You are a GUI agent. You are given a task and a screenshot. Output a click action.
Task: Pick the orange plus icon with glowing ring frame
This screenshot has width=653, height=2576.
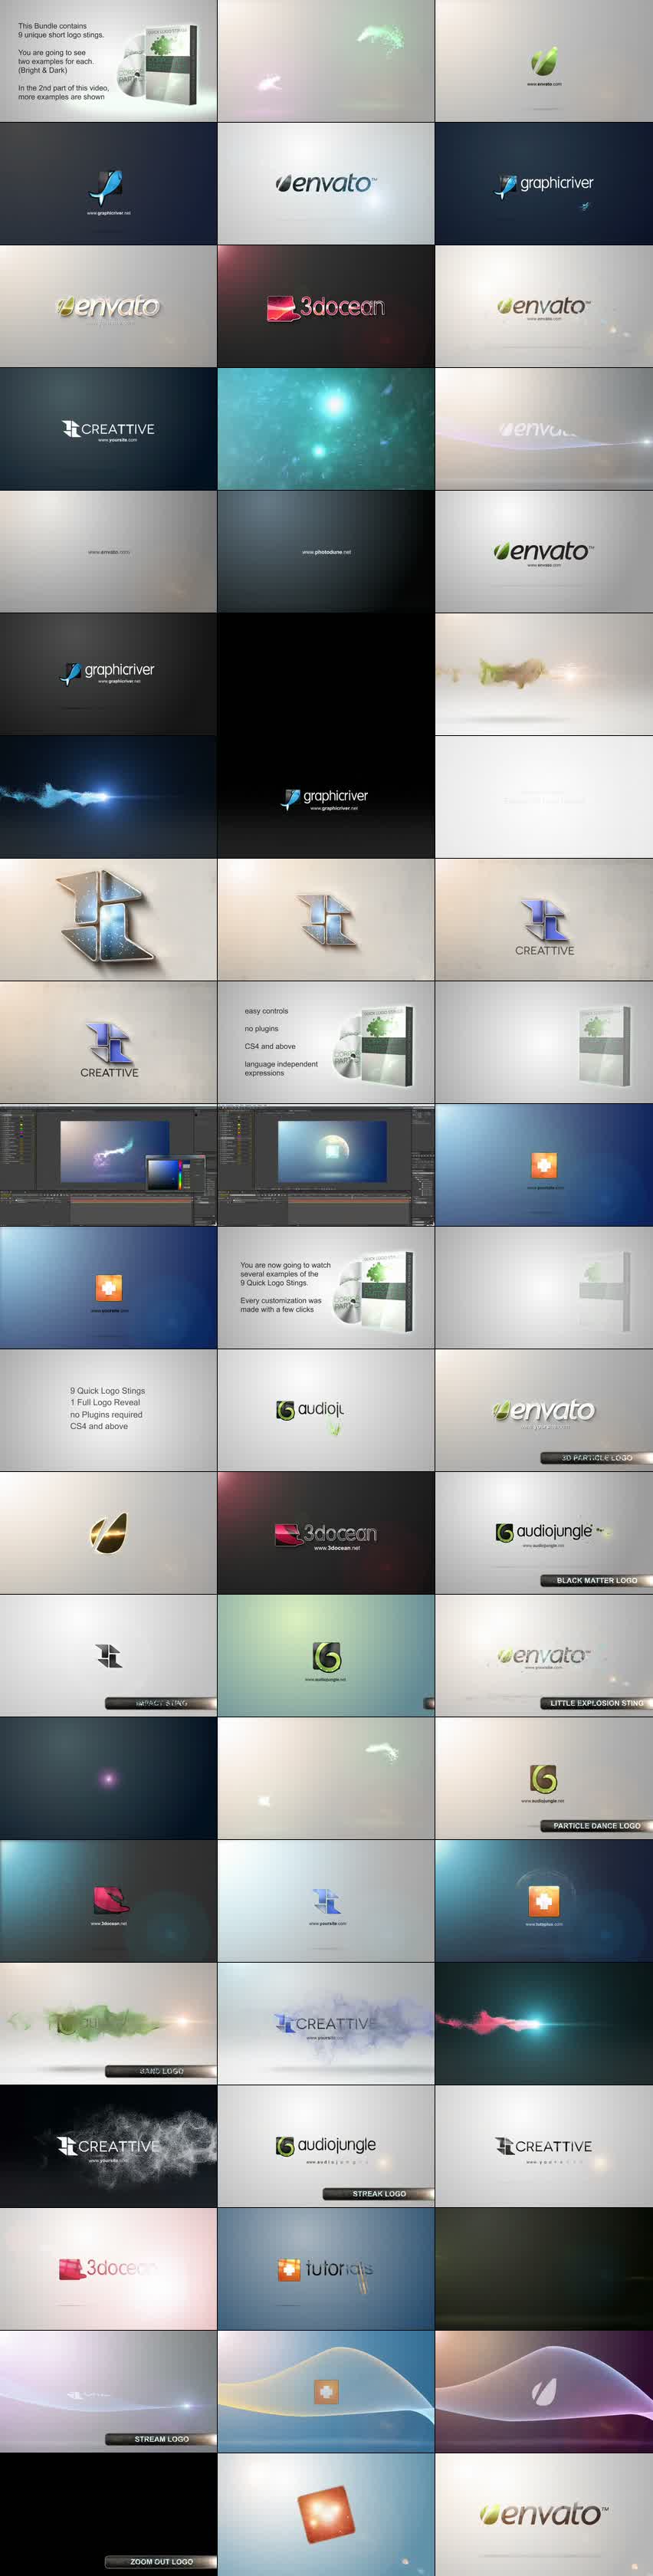tap(544, 1901)
